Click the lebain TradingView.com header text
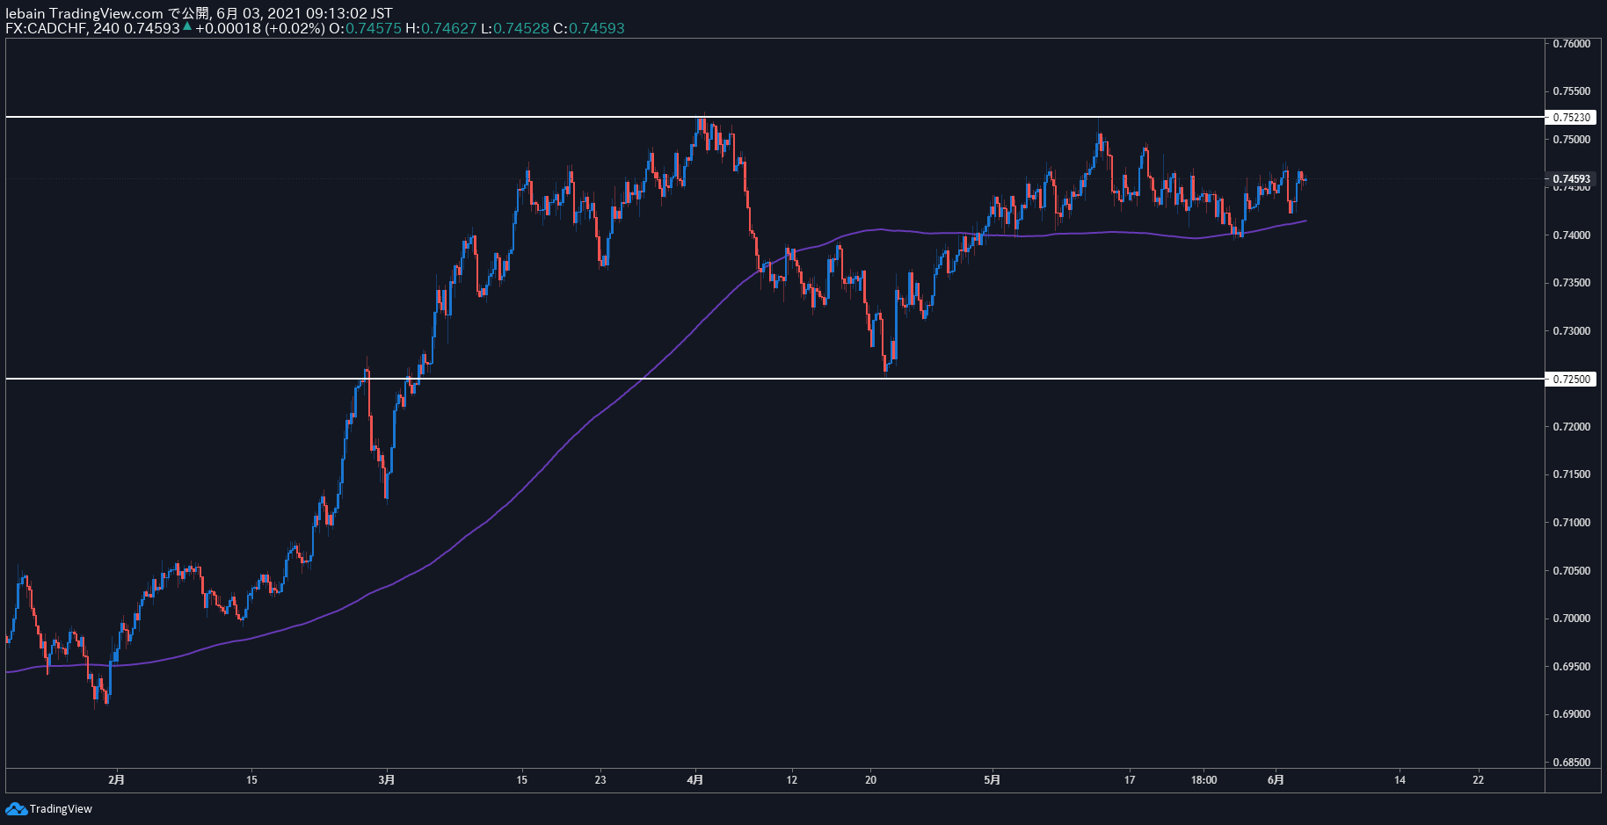Screen dimensions: 1607x825 (84, 13)
